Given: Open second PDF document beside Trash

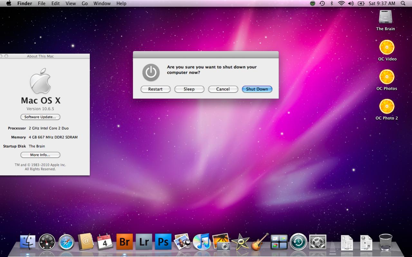Looking at the screenshot, I should coord(366,243).
